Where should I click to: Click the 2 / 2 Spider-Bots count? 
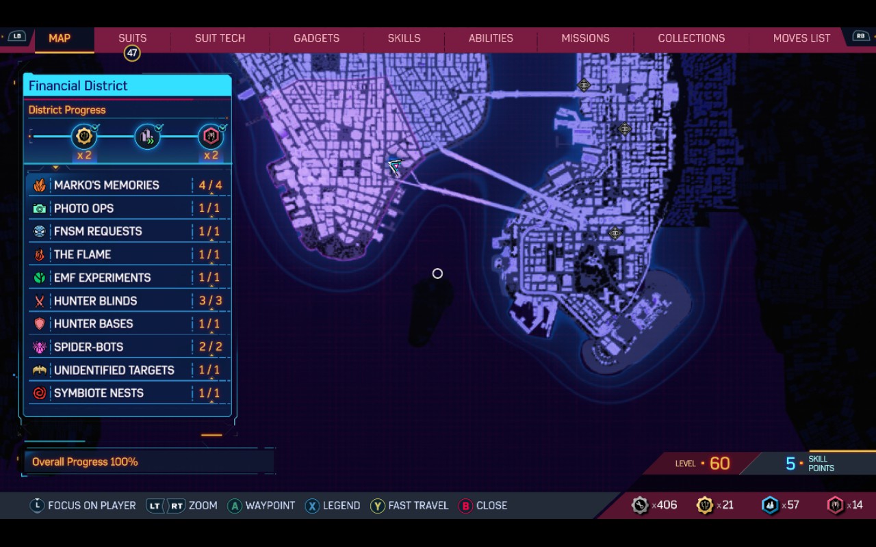pyautogui.click(x=210, y=347)
